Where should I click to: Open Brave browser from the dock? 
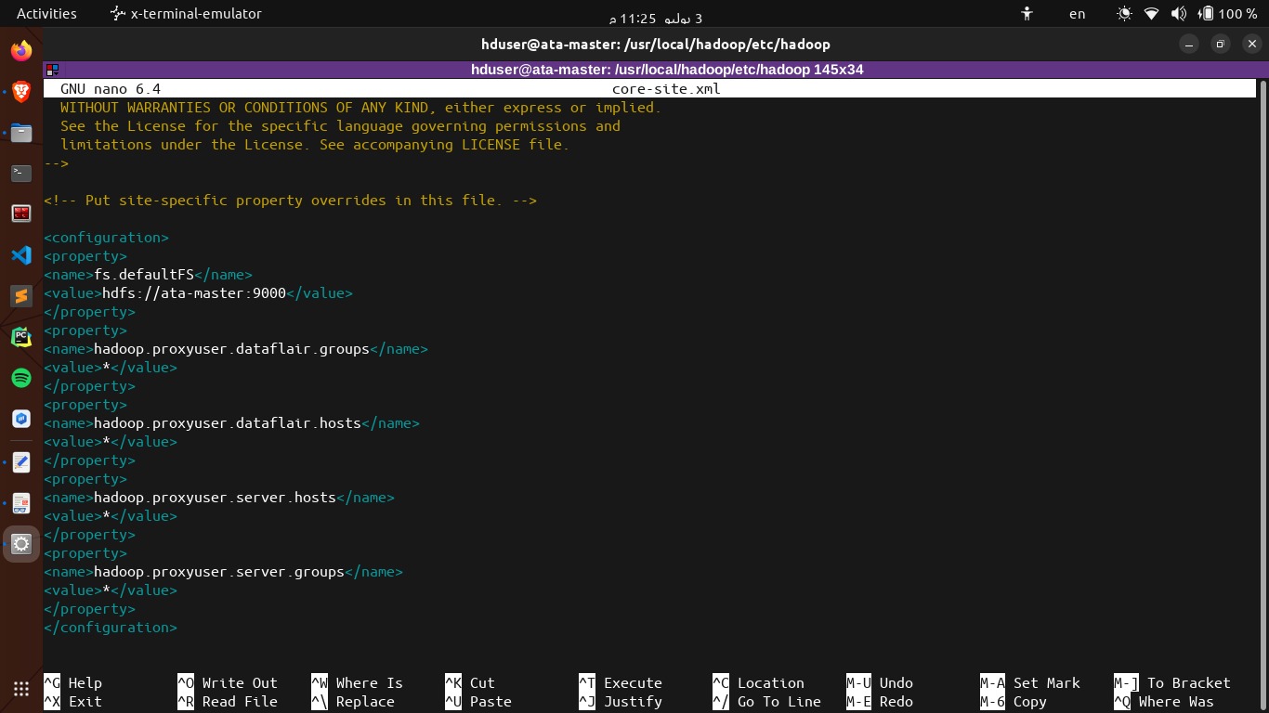pyautogui.click(x=20, y=91)
